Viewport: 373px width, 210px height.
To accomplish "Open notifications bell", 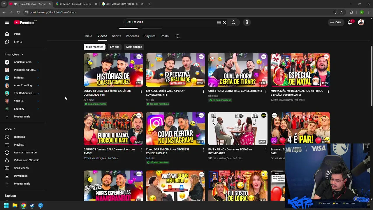I will 350,22.
